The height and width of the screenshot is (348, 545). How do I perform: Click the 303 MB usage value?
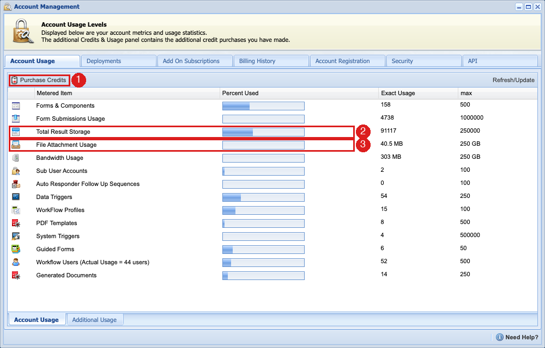391,157
